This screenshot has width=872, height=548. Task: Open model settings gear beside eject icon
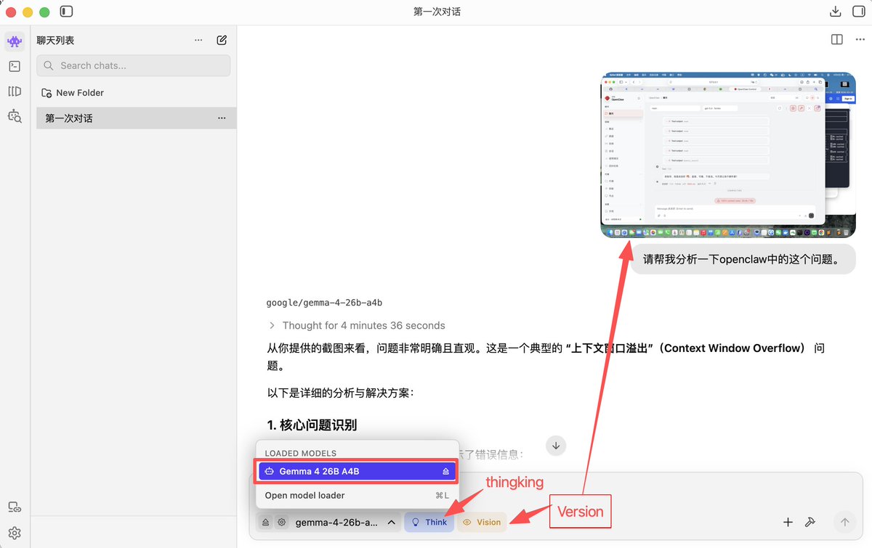pyautogui.click(x=282, y=522)
